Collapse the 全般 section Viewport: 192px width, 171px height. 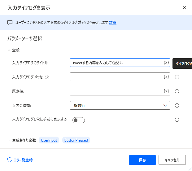pyautogui.click(x=9, y=50)
